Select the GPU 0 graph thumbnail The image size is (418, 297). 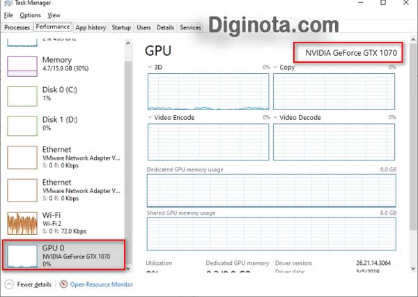pos(22,256)
